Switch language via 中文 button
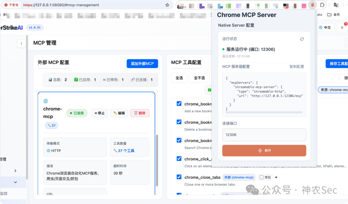Image resolution: width=348 pixels, height=204 pixels. tap(325, 27)
